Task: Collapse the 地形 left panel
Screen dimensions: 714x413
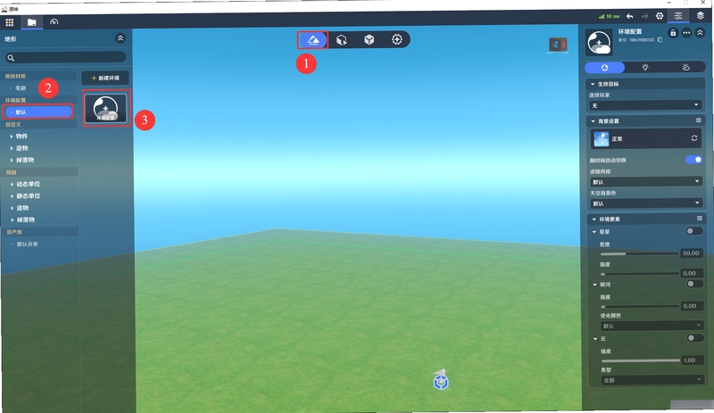Action: pyautogui.click(x=120, y=38)
